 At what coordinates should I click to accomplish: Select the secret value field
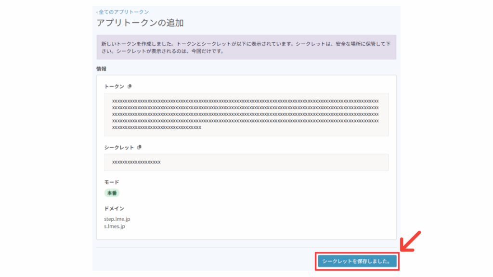point(246,163)
